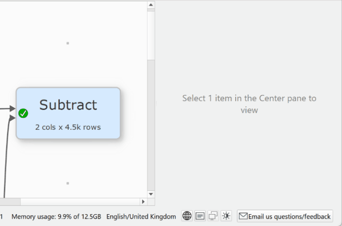Click the Memory usage indicator
This screenshot has height=226, width=342.
tap(56, 216)
